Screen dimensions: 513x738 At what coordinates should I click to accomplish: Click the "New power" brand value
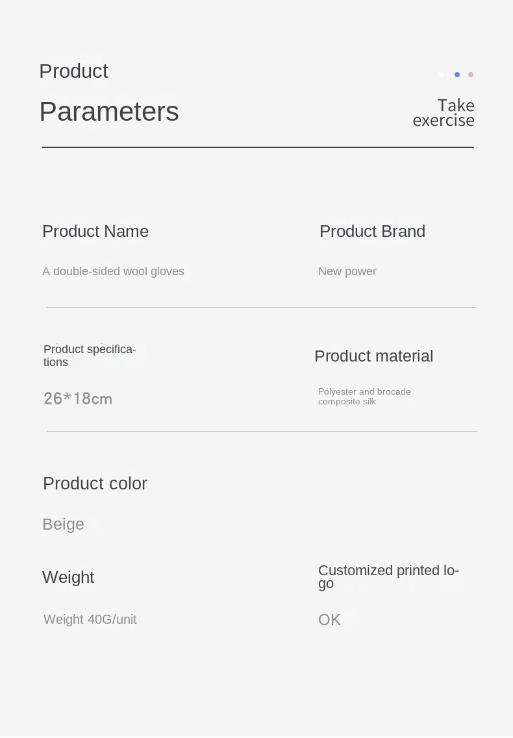pyautogui.click(x=347, y=271)
